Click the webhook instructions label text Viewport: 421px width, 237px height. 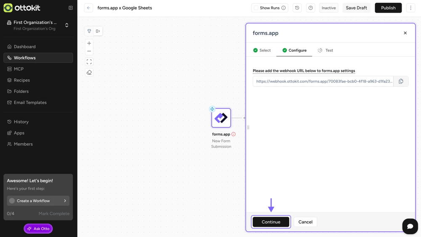[304, 71]
